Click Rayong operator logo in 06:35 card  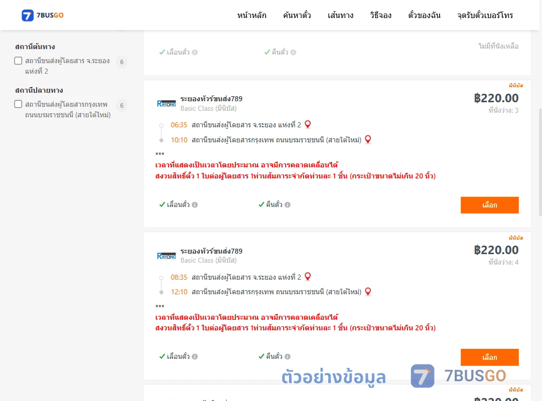pyautogui.click(x=166, y=104)
